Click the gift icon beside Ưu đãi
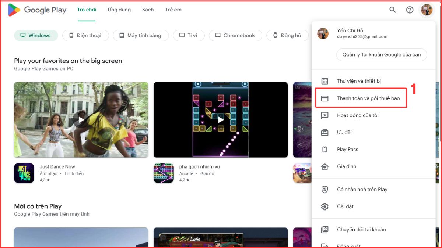This screenshot has height=248, width=442. pos(325,132)
